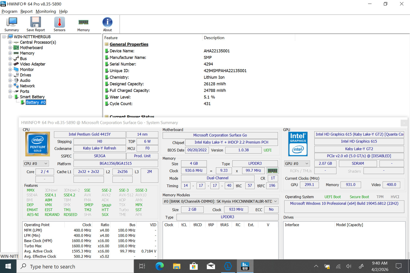This screenshot has width=410, height=273.
Task: Collapse the Smart Battery node
Action: (10, 97)
